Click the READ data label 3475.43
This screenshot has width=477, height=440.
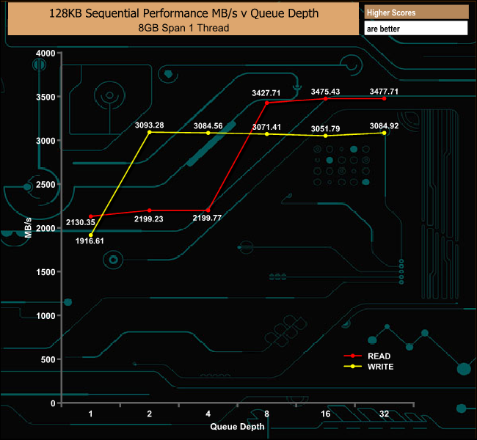click(x=325, y=92)
